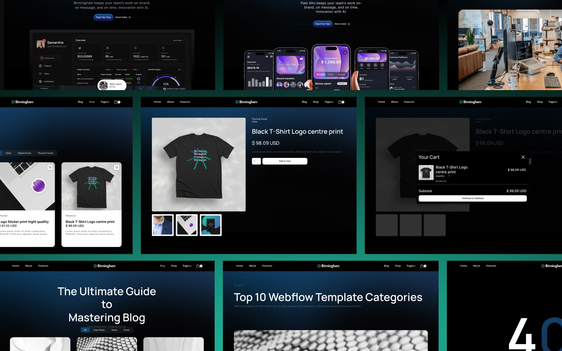The width and height of the screenshot is (562, 351).
Task: Open Home in the T-shirt product page header
Action: [x=157, y=102]
